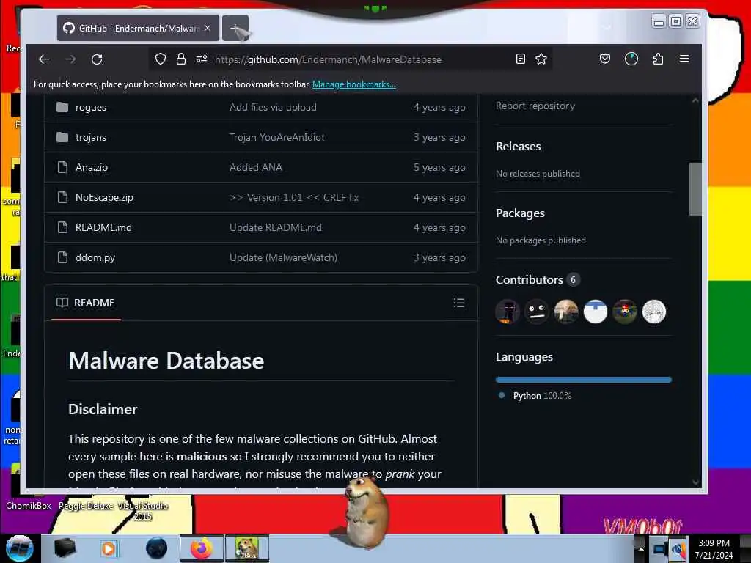Open the Releases section heading

point(519,147)
